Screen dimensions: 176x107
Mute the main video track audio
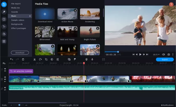[x=5, y=79]
